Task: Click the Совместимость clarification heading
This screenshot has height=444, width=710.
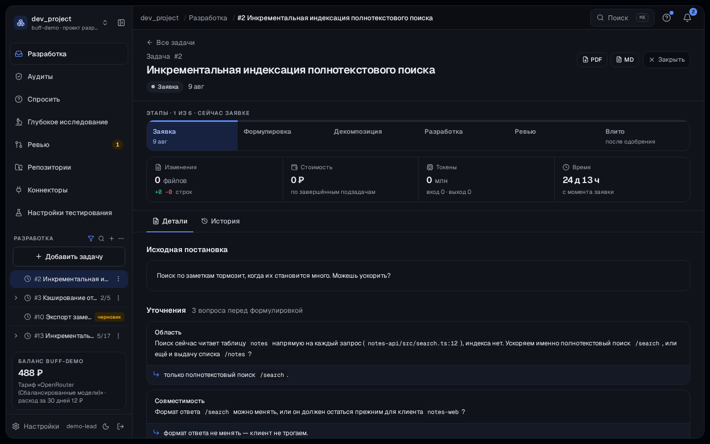Action: (179, 401)
